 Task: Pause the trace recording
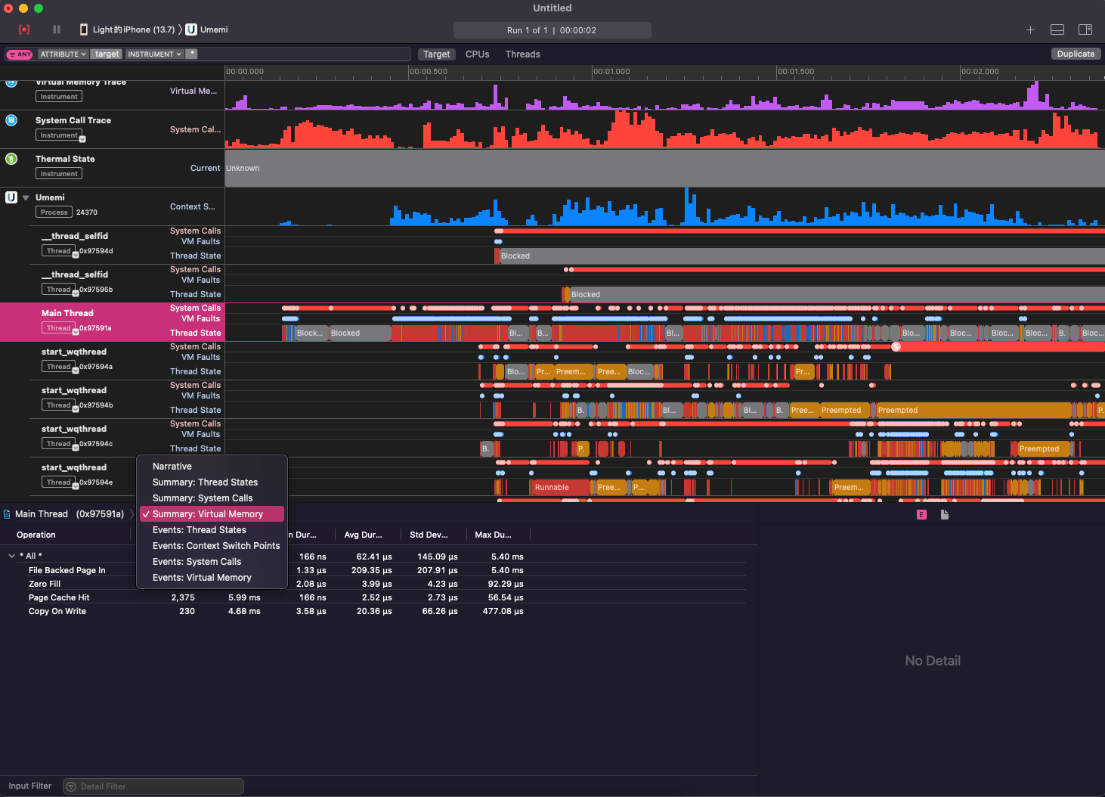(x=57, y=29)
